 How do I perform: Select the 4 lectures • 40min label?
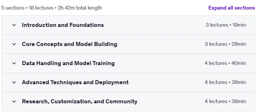(x=225, y=63)
